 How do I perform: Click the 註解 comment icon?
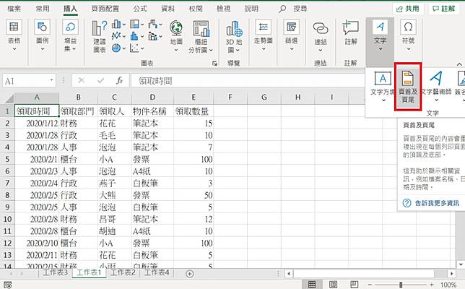[x=350, y=28]
